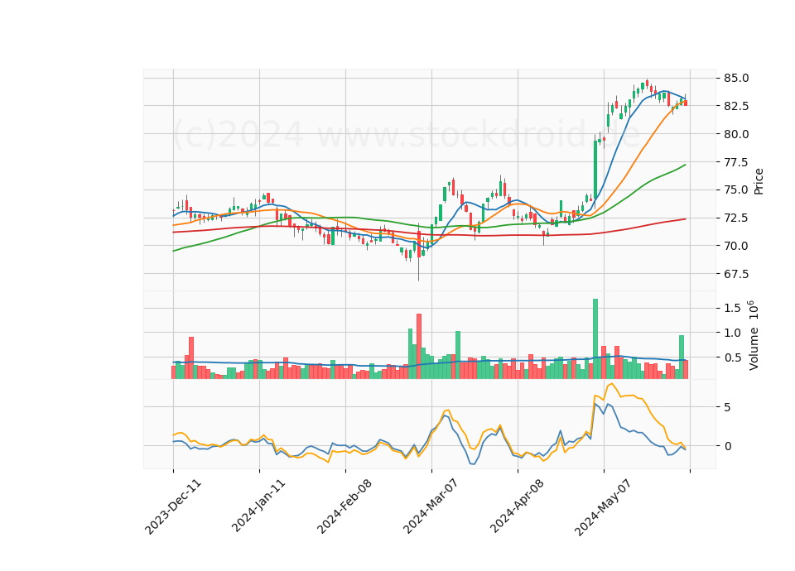The width and height of the screenshot is (795, 571).
Task: Click the 2024-Feb-08 date label
Action: (x=344, y=506)
